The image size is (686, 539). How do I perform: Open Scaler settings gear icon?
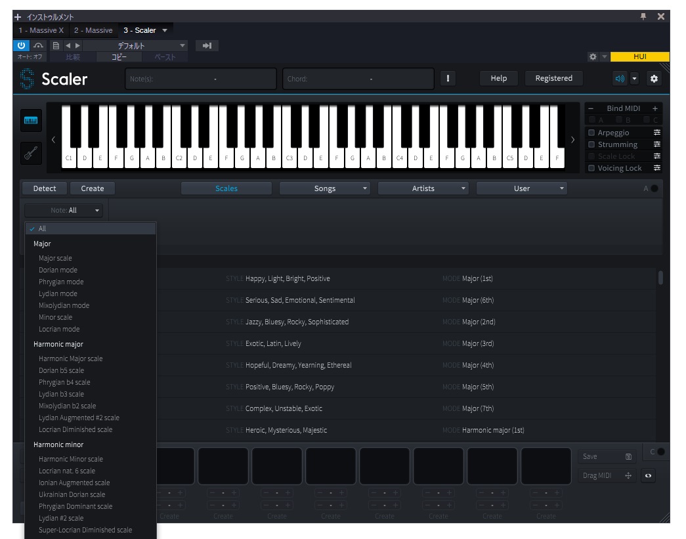click(654, 79)
